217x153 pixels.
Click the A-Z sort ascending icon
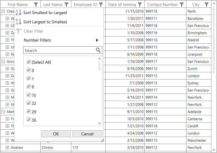pyautogui.click(x=19, y=13)
